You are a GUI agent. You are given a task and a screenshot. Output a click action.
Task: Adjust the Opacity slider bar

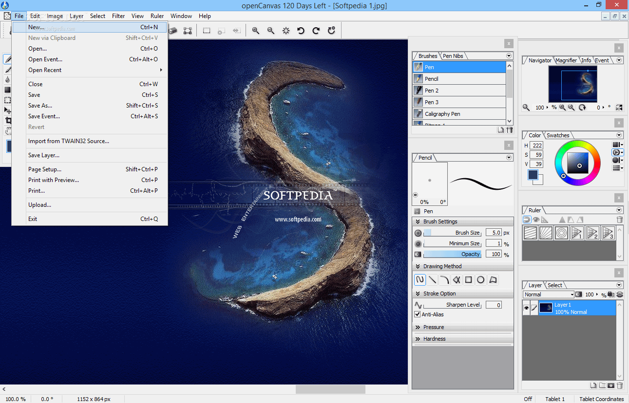coord(452,254)
